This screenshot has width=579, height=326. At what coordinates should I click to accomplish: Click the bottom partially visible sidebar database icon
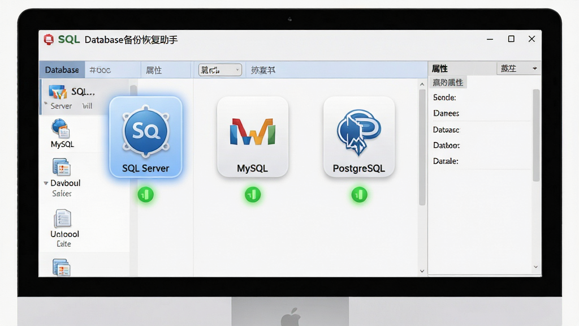coord(61,267)
